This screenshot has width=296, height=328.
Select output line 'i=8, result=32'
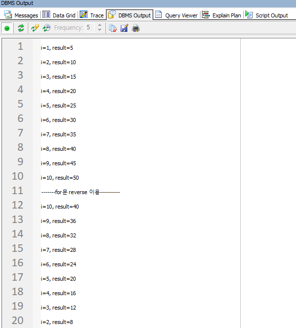point(58,235)
